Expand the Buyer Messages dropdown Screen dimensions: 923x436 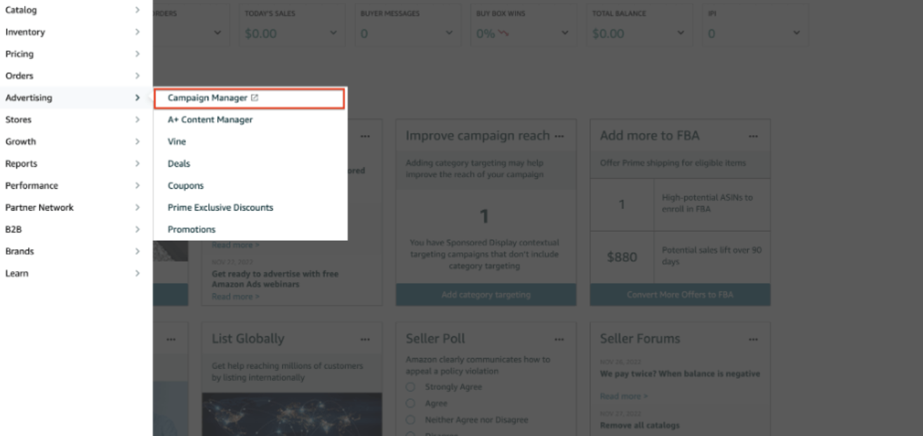[449, 34]
